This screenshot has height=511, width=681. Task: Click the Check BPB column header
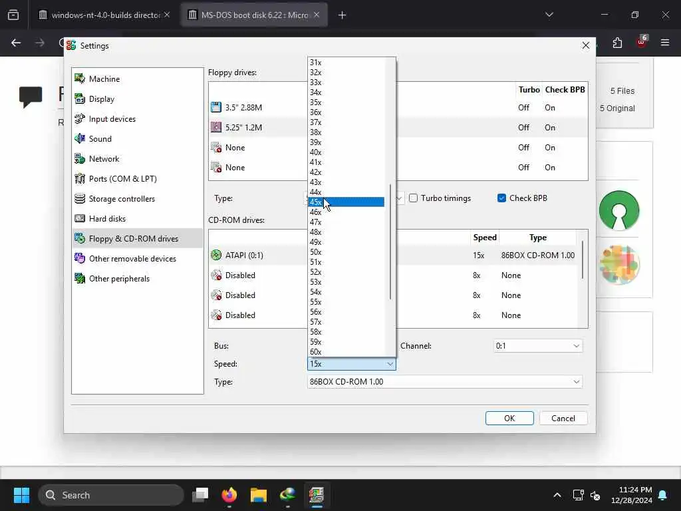point(565,90)
